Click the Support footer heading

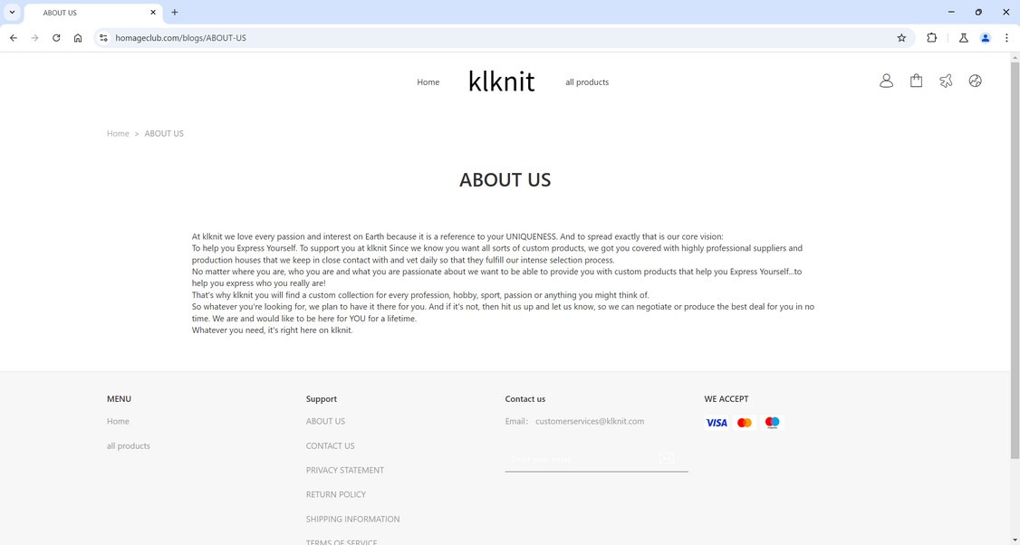coord(322,398)
